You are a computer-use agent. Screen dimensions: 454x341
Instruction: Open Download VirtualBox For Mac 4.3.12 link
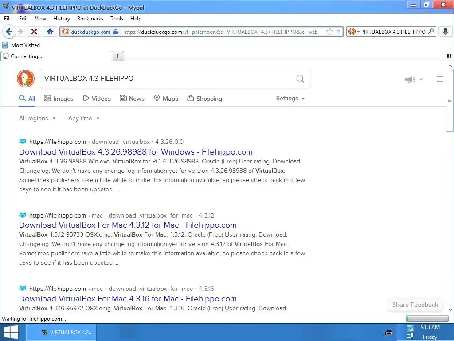(x=128, y=225)
